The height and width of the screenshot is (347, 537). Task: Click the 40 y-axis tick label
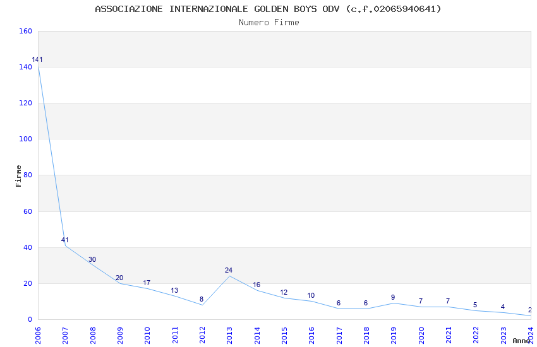click(x=27, y=247)
